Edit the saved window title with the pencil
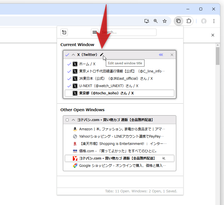The width and height of the screenshot is (224, 205). tap(102, 54)
